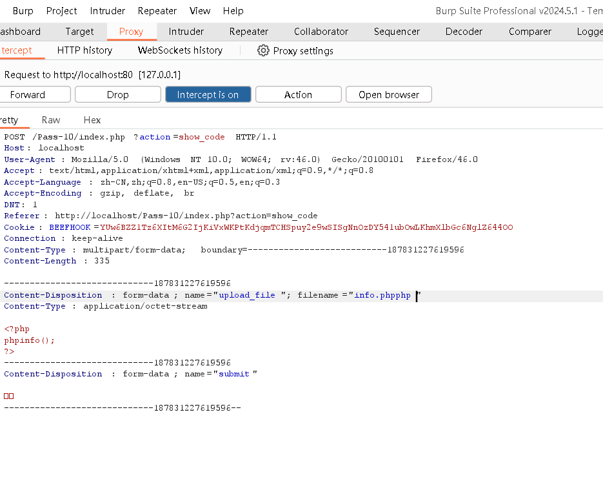Click the BEEFHOOK cookie value string
Screen dimensions: 603x492
[306, 227]
